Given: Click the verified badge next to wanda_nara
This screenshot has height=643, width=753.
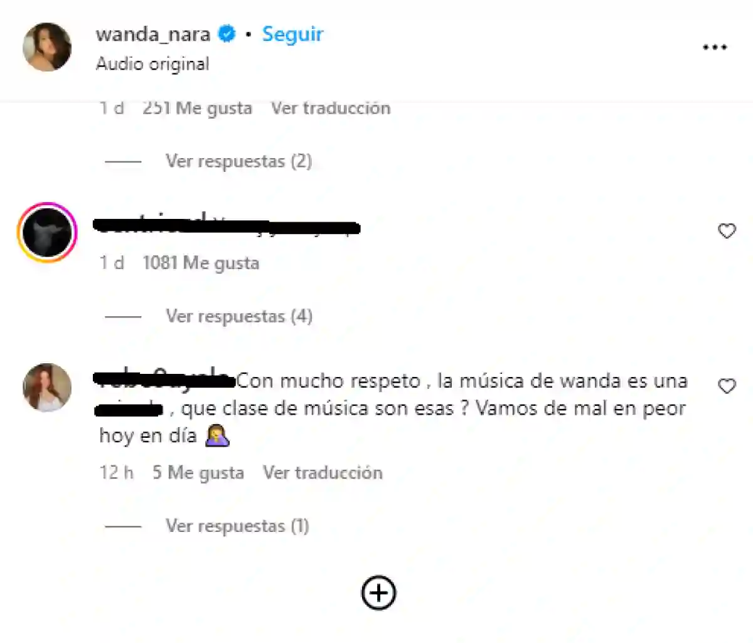Looking at the screenshot, I should tap(226, 34).
